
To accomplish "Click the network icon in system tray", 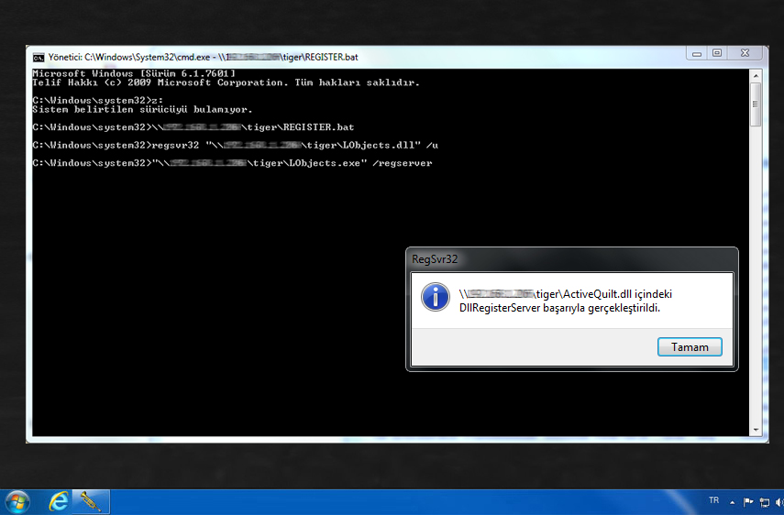I will tap(763, 502).
